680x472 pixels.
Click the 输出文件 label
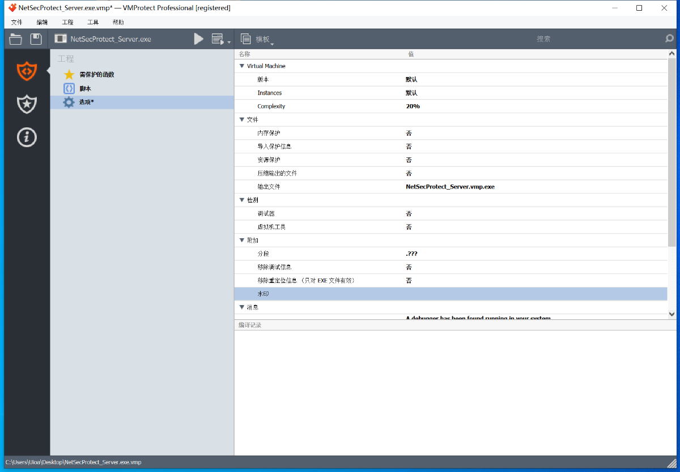(269, 187)
